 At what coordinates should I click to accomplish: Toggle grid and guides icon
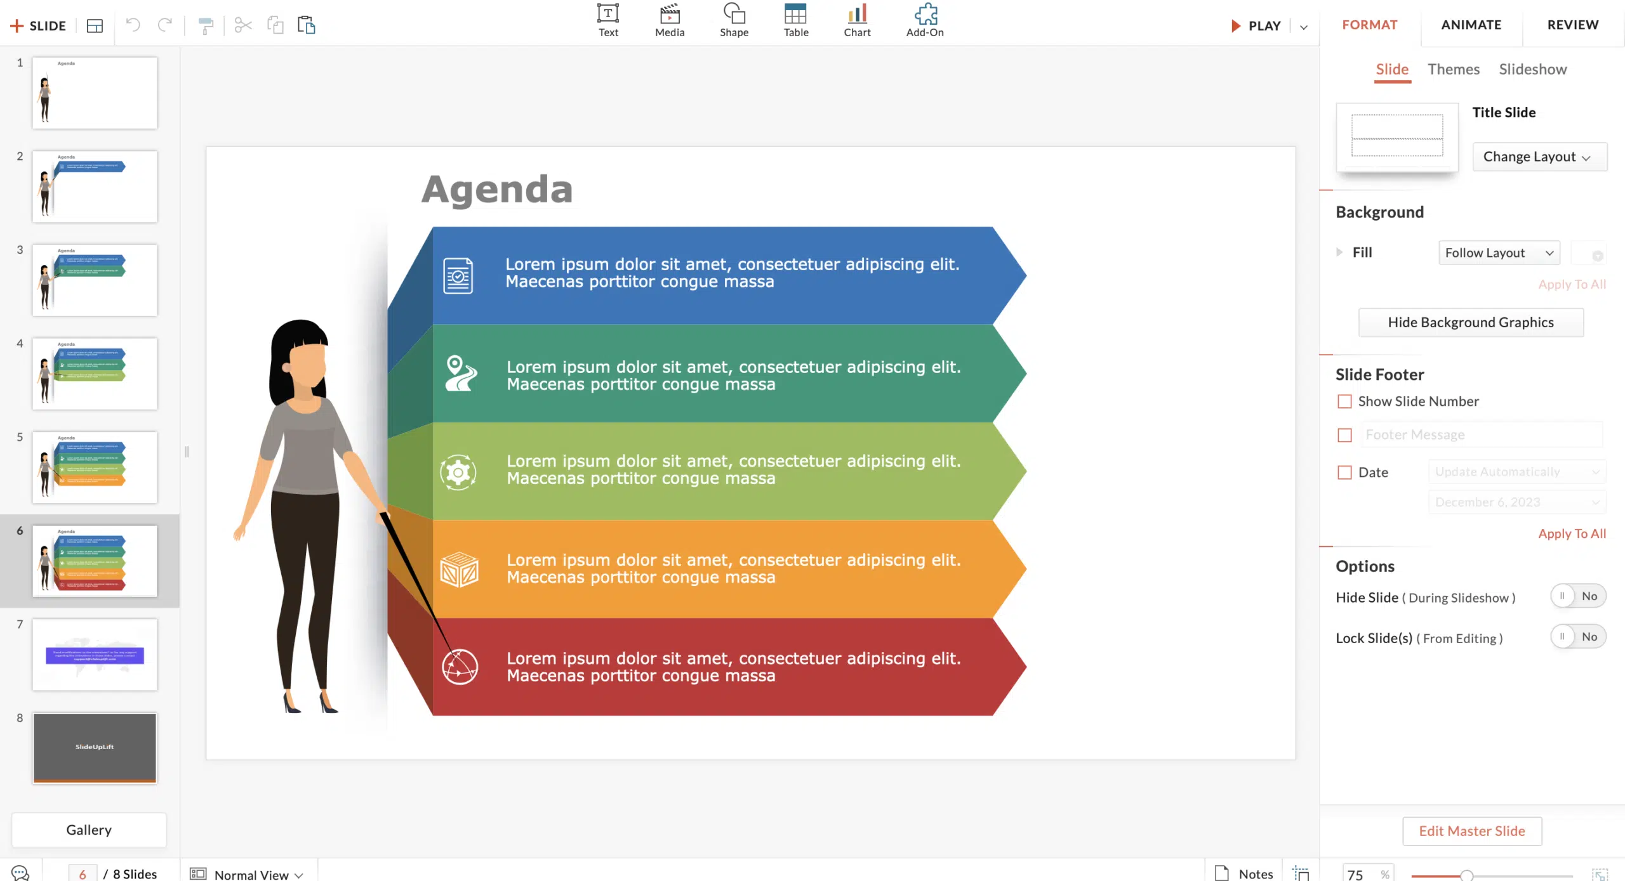click(1301, 873)
